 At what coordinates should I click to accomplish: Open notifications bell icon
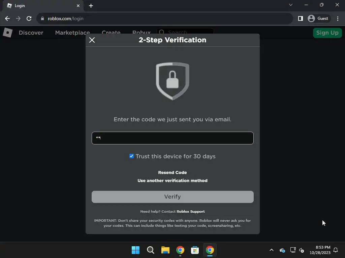coord(336,250)
